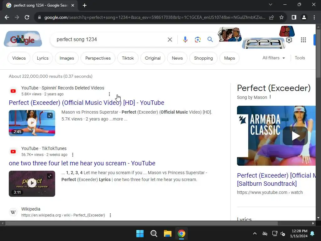The height and width of the screenshot is (241, 321).
Task: Play the 3:11 lyrics video thumbnail
Action: pos(32,184)
